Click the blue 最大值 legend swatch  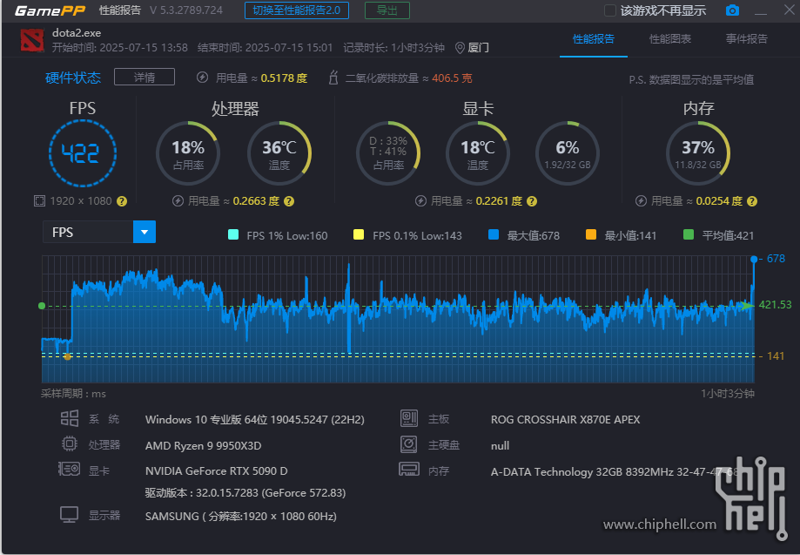click(494, 234)
